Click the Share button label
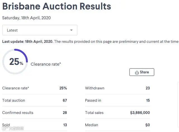This screenshot has height=132, width=179. click(144, 72)
